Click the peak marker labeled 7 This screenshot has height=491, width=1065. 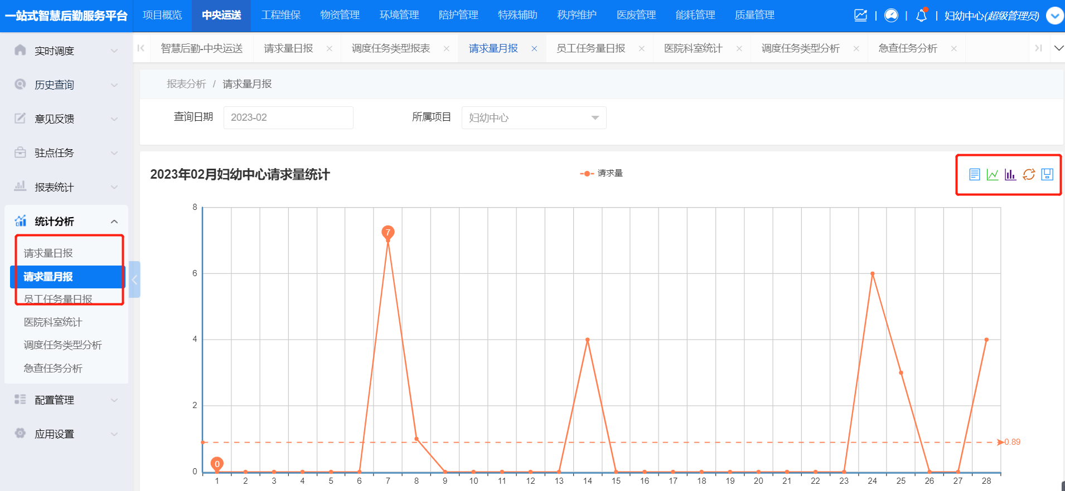pyautogui.click(x=388, y=233)
